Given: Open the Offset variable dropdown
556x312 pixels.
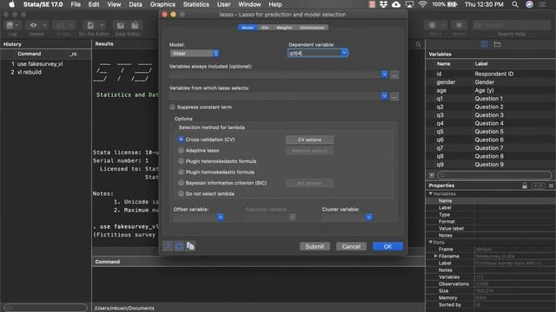Looking at the screenshot, I should pos(220,218).
